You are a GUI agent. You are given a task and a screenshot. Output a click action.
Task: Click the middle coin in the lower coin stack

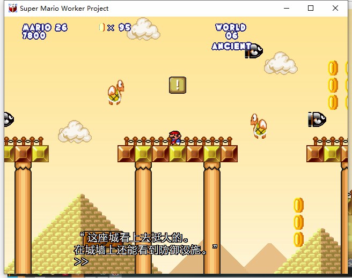coord(299,222)
